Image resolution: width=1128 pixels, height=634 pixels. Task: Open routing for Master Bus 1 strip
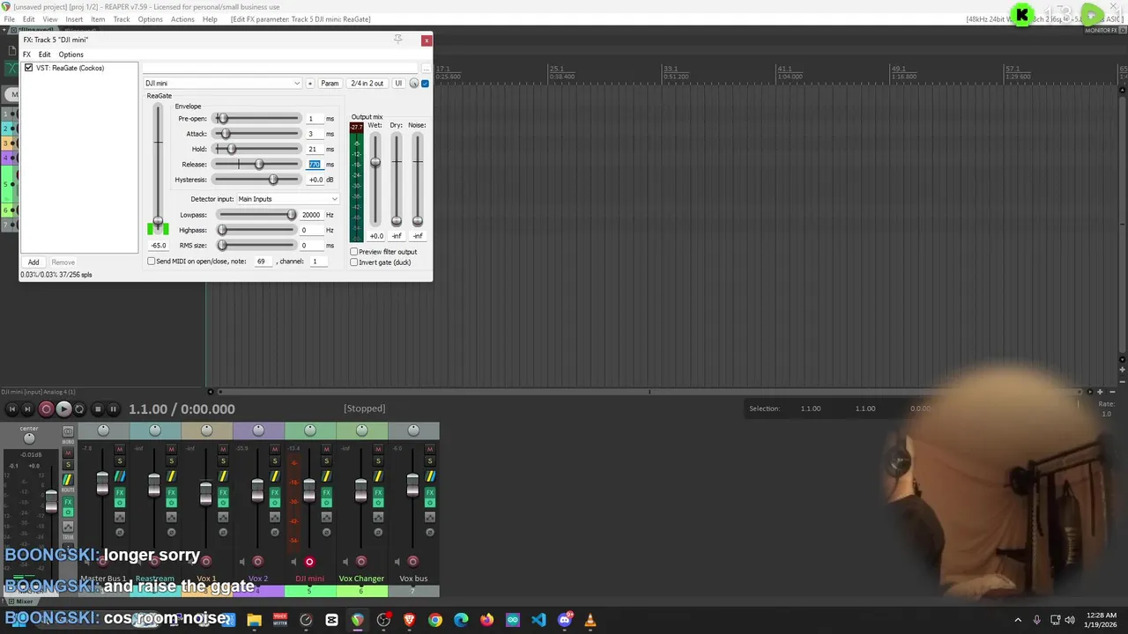120,476
